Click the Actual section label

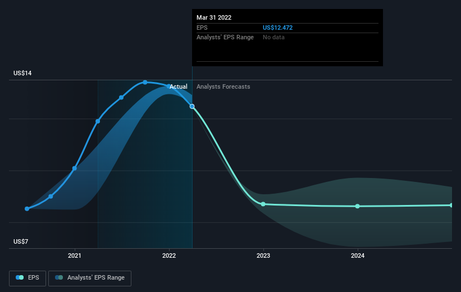(179, 86)
